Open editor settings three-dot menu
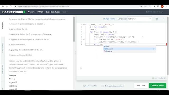The height and width of the screenshot is (95, 169). 163,19
